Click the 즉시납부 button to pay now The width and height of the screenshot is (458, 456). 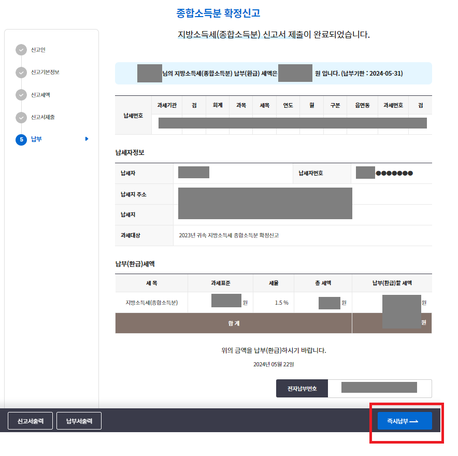coord(404,421)
